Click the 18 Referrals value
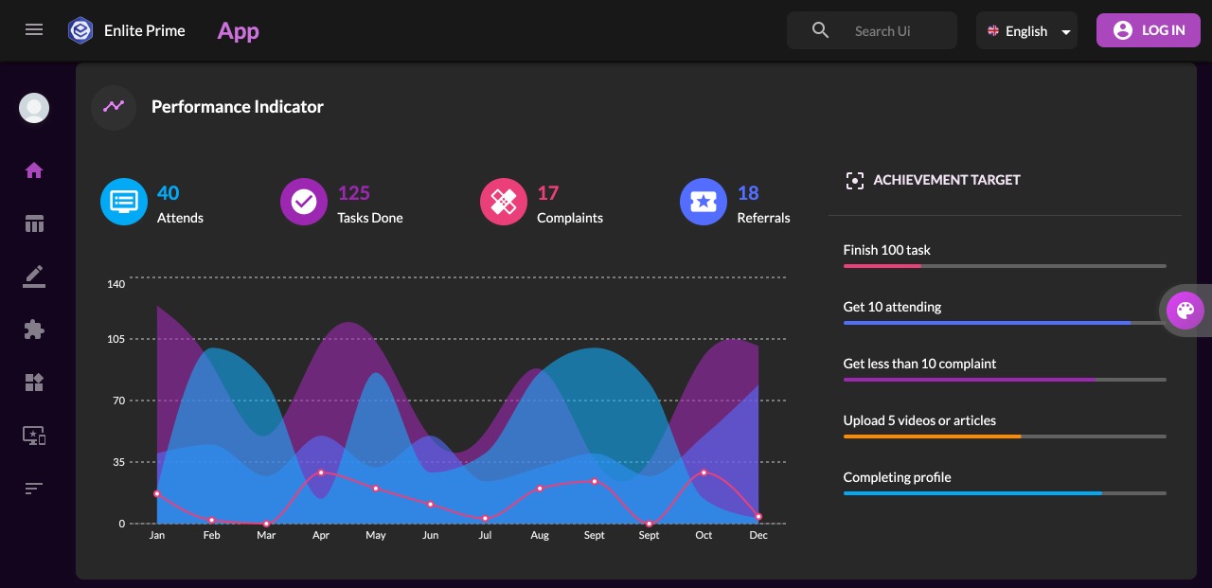Image resolution: width=1212 pixels, height=588 pixels. (x=748, y=193)
